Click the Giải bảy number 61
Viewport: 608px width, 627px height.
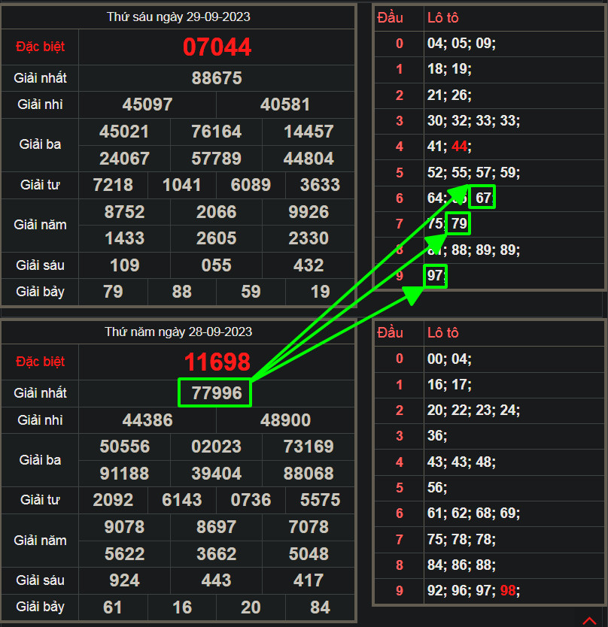113,607
